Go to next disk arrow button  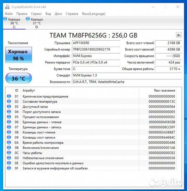tap(179, 35)
